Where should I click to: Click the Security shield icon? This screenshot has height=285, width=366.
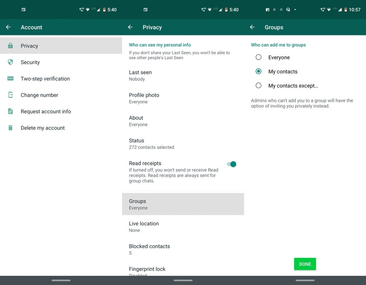coord(10,62)
